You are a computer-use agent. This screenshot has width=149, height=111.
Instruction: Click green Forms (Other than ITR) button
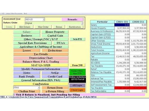[77, 72]
